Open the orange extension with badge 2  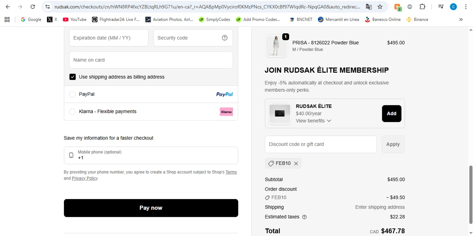(398, 7)
